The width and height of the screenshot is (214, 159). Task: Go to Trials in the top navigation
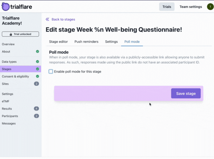pos(167,7)
